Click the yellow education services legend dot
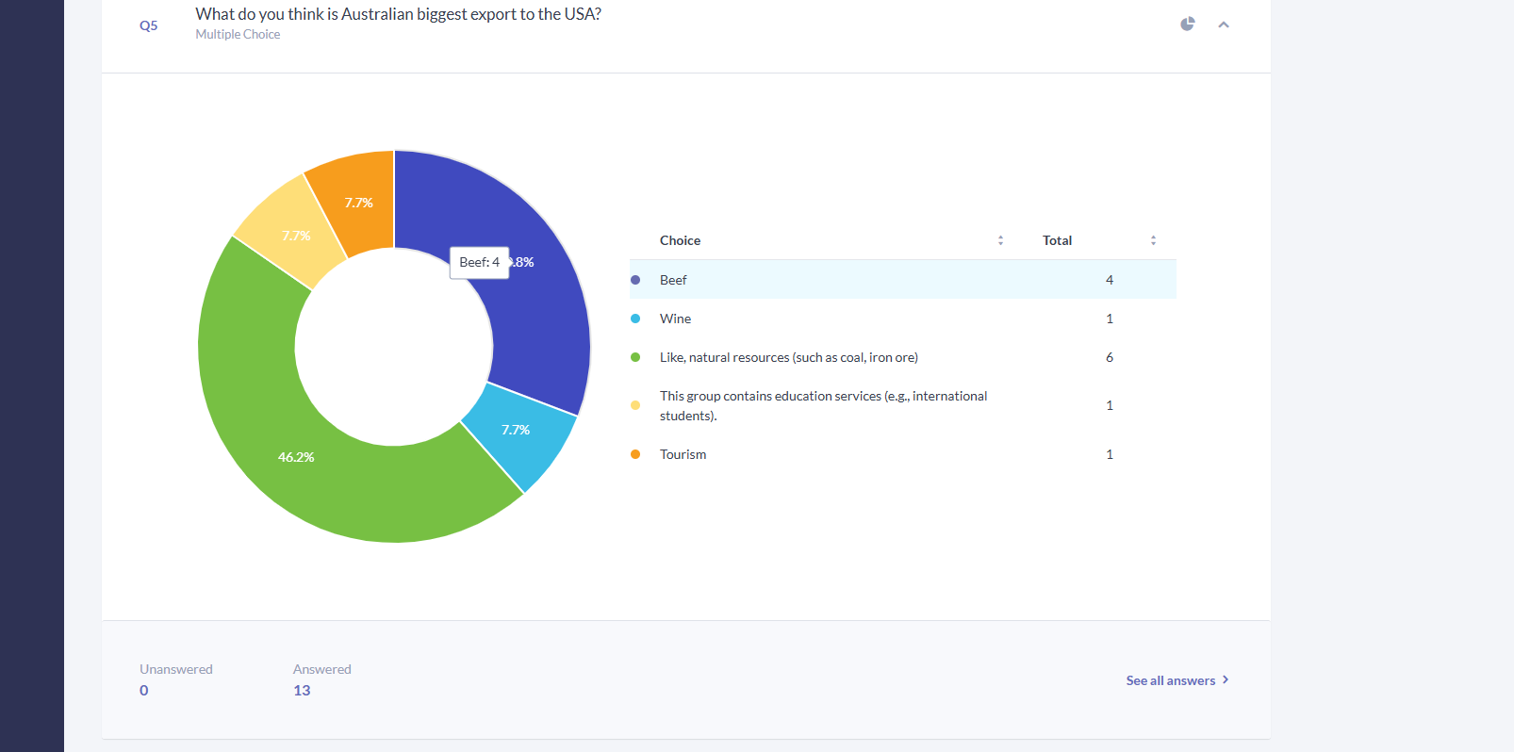This screenshot has width=1514, height=752. pos(635,405)
